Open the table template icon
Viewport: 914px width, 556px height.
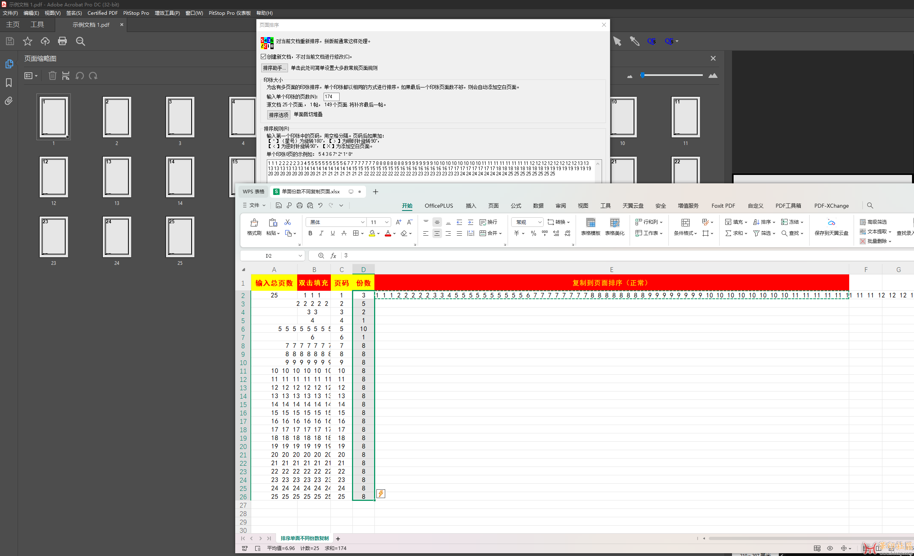tap(590, 223)
